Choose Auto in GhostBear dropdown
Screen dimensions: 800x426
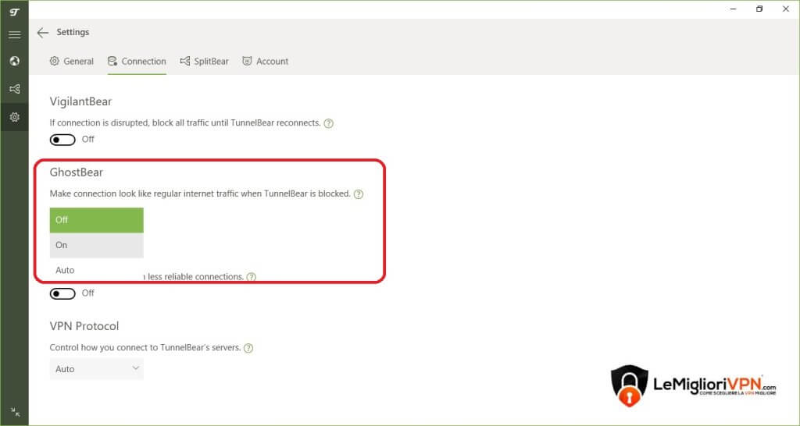[x=96, y=270]
